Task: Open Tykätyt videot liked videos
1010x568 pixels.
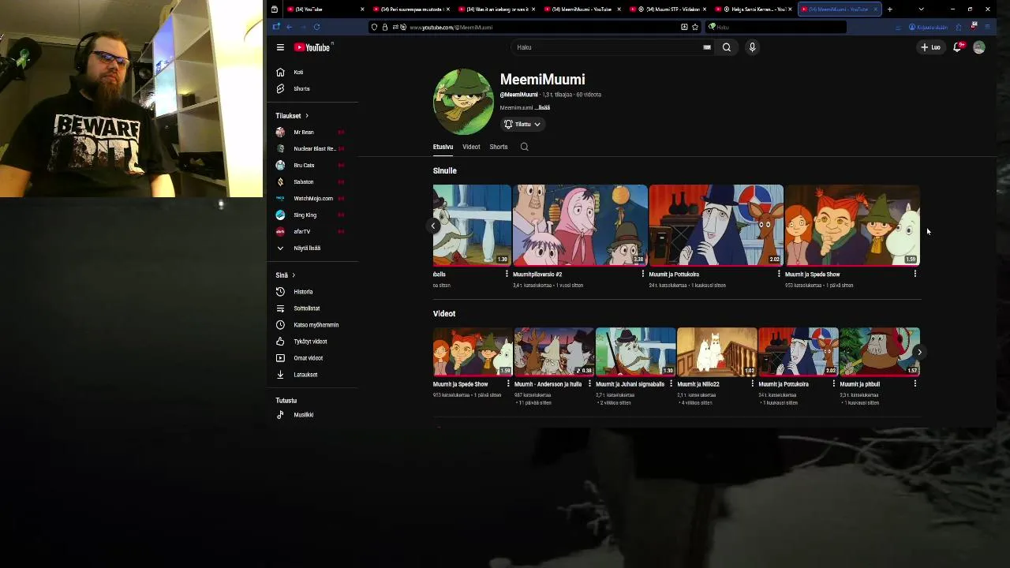Action: click(x=312, y=342)
